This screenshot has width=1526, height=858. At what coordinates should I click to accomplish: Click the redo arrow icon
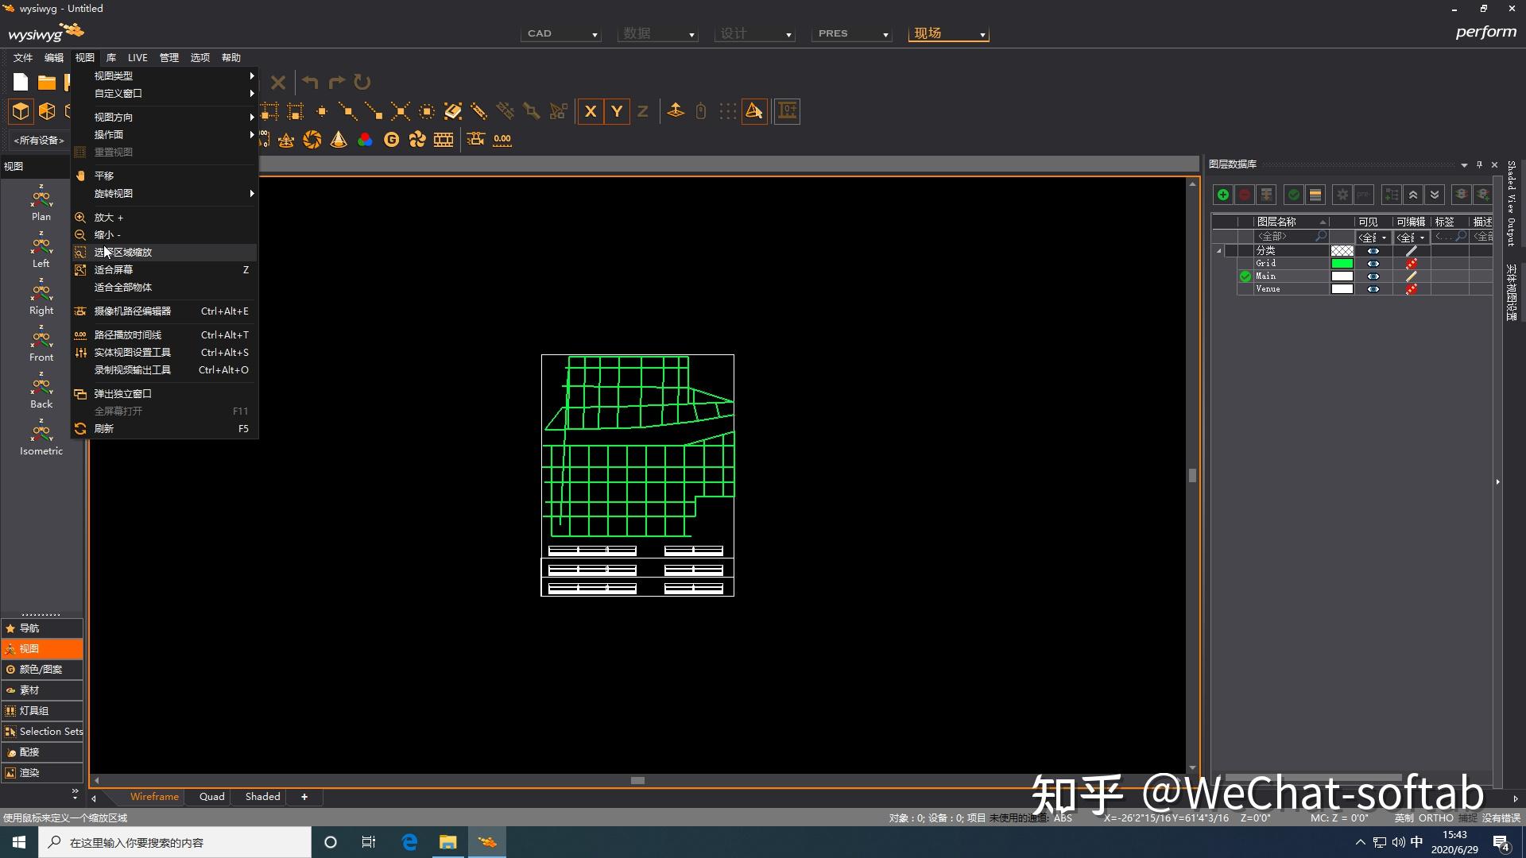[x=336, y=82]
